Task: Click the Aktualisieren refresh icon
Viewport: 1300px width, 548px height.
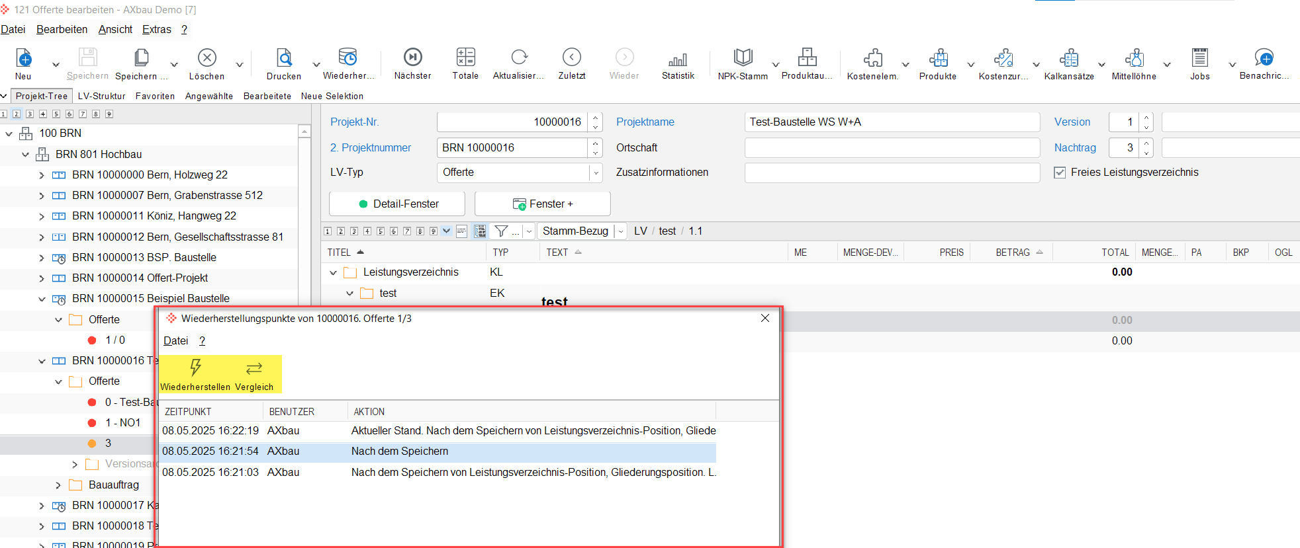Action: click(519, 58)
